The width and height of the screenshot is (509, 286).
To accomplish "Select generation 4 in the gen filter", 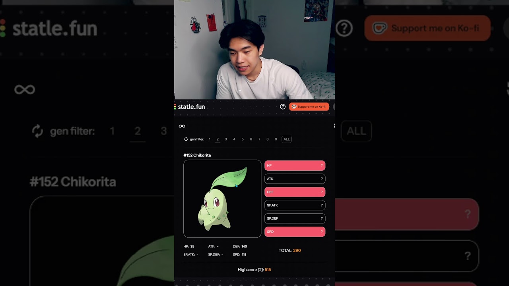I will [x=234, y=139].
